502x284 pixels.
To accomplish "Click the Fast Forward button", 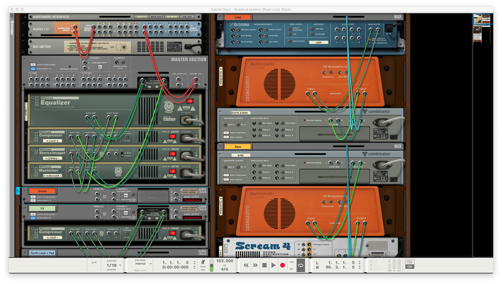I will (x=255, y=265).
